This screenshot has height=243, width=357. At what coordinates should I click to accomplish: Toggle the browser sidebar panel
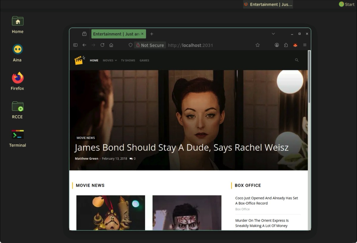coord(75,45)
